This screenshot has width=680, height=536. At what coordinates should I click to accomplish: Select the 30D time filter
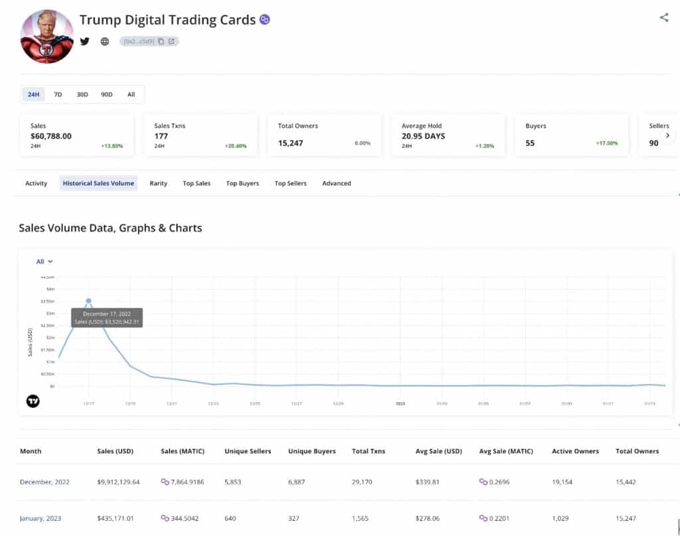coord(82,94)
